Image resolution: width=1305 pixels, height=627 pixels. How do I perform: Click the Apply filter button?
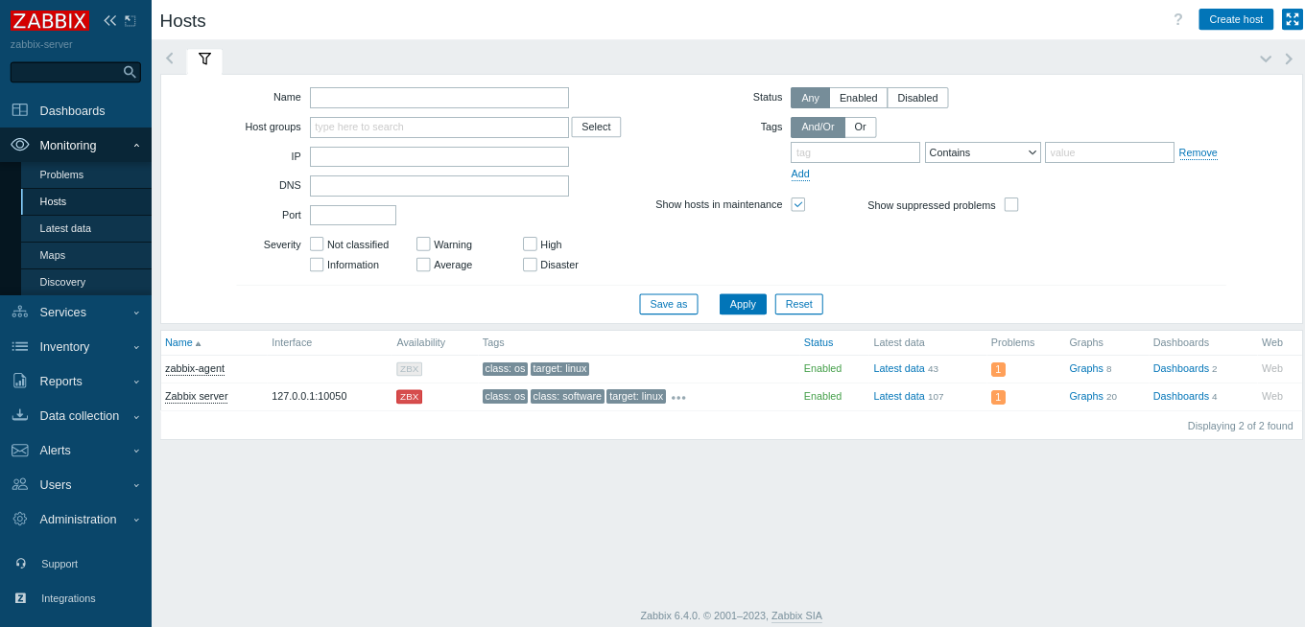point(742,304)
